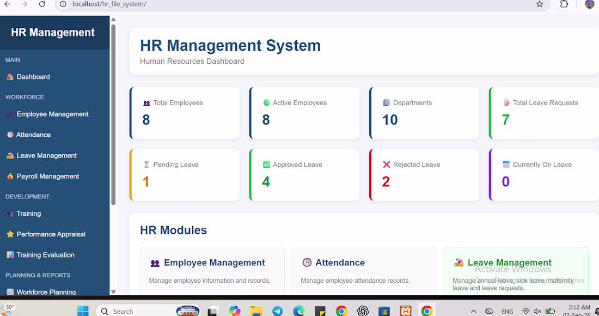Click the Approved Leave count card

pyautogui.click(x=304, y=175)
